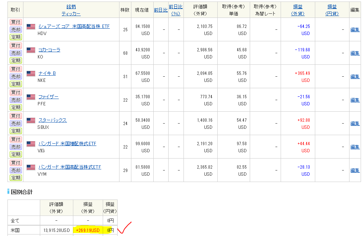
Task: Click the US flag icon in VIG row
Action: click(x=31, y=144)
